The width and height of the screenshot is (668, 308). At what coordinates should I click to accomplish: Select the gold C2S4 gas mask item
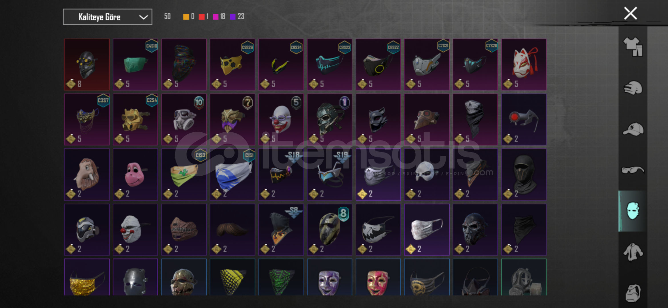tap(135, 119)
